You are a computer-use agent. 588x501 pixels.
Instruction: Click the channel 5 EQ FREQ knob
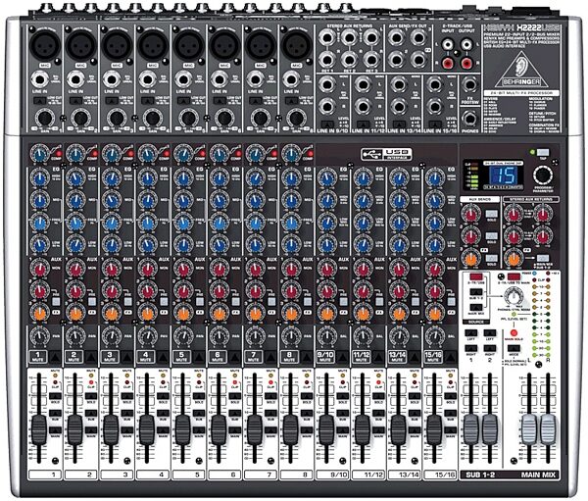(x=183, y=223)
